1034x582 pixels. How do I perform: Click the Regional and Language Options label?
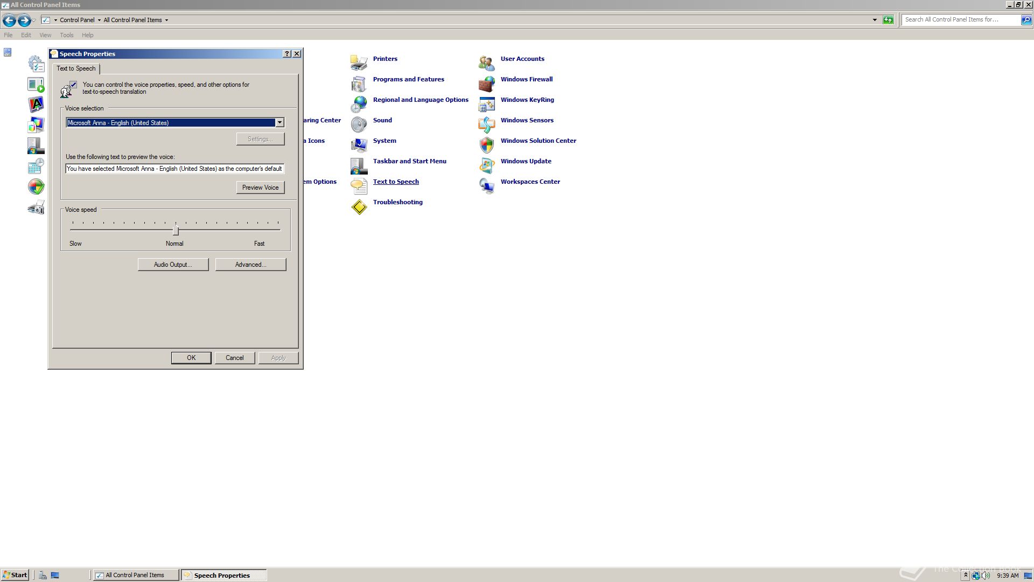(x=421, y=100)
